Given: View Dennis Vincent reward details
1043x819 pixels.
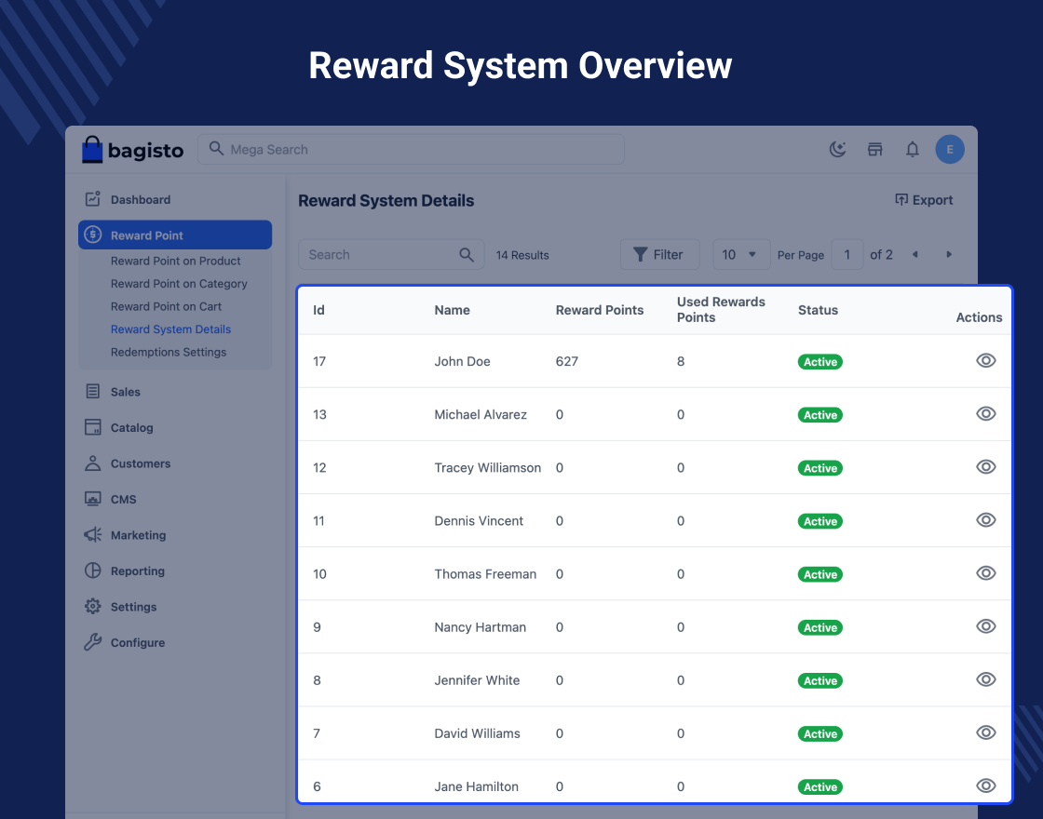Looking at the screenshot, I should pyautogui.click(x=986, y=520).
